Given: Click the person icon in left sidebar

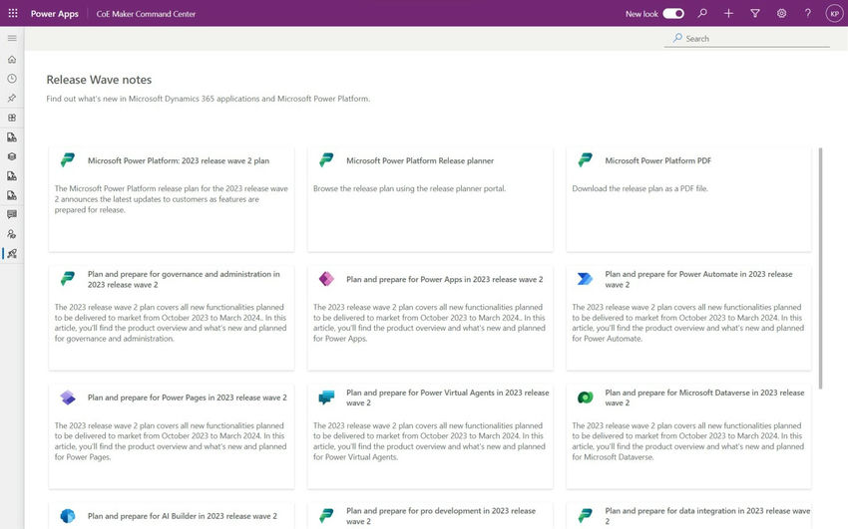Looking at the screenshot, I should 12,234.
